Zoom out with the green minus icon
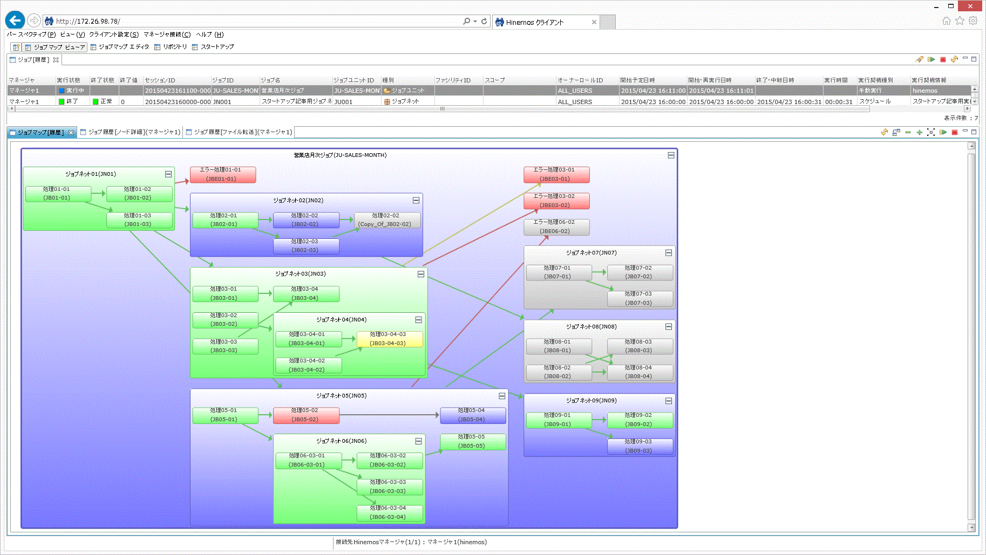This screenshot has width=986, height=555. click(908, 132)
